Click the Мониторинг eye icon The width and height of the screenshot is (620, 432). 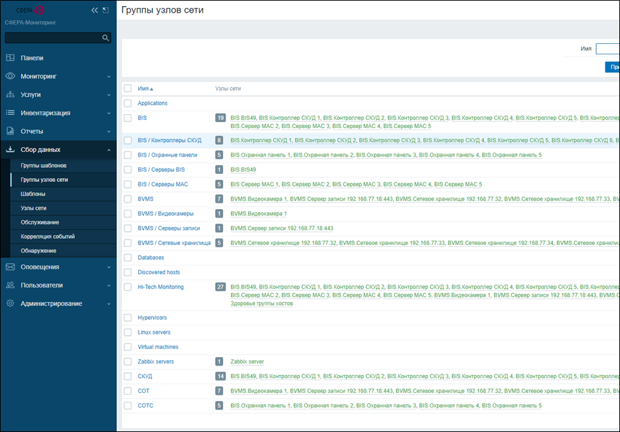10,76
